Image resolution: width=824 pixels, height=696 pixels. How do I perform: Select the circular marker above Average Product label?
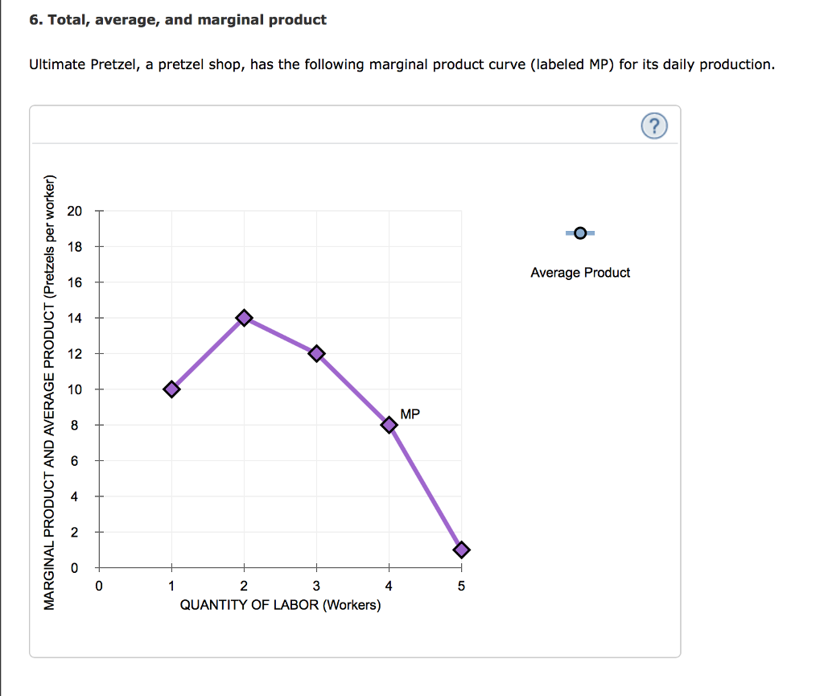click(x=580, y=233)
